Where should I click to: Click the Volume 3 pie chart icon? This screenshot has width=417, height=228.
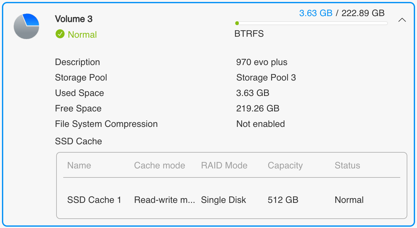[26, 26]
